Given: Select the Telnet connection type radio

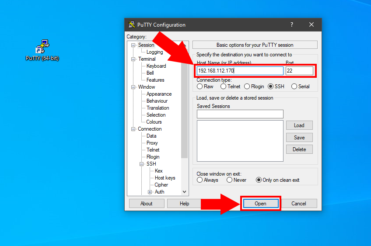Looking at the screenshot, I should (x=223, y=87).
